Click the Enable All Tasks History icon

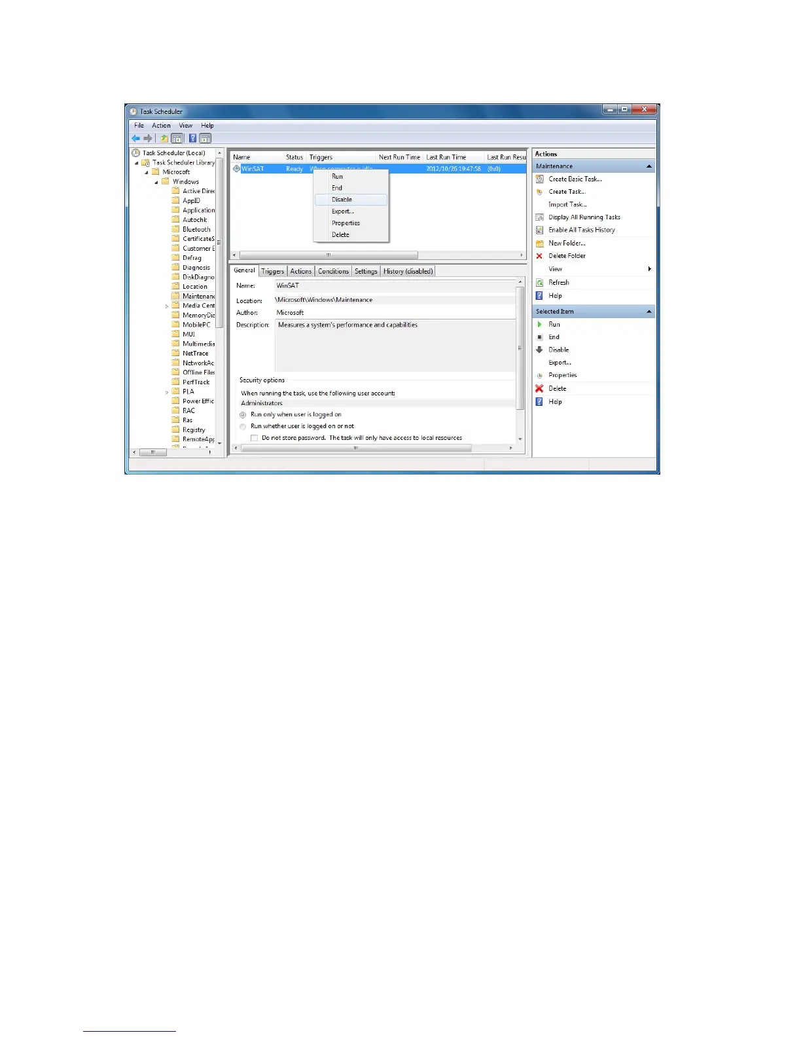540,230
